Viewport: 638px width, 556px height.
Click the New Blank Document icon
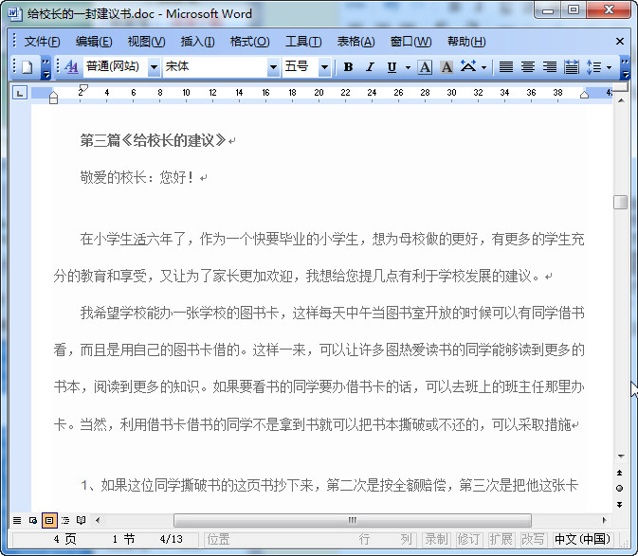point(27,67)
